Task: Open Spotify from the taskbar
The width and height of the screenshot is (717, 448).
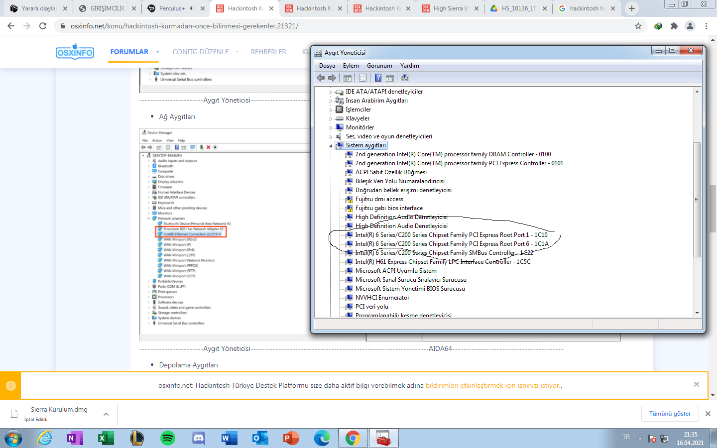Action: [x=168, y=438]
